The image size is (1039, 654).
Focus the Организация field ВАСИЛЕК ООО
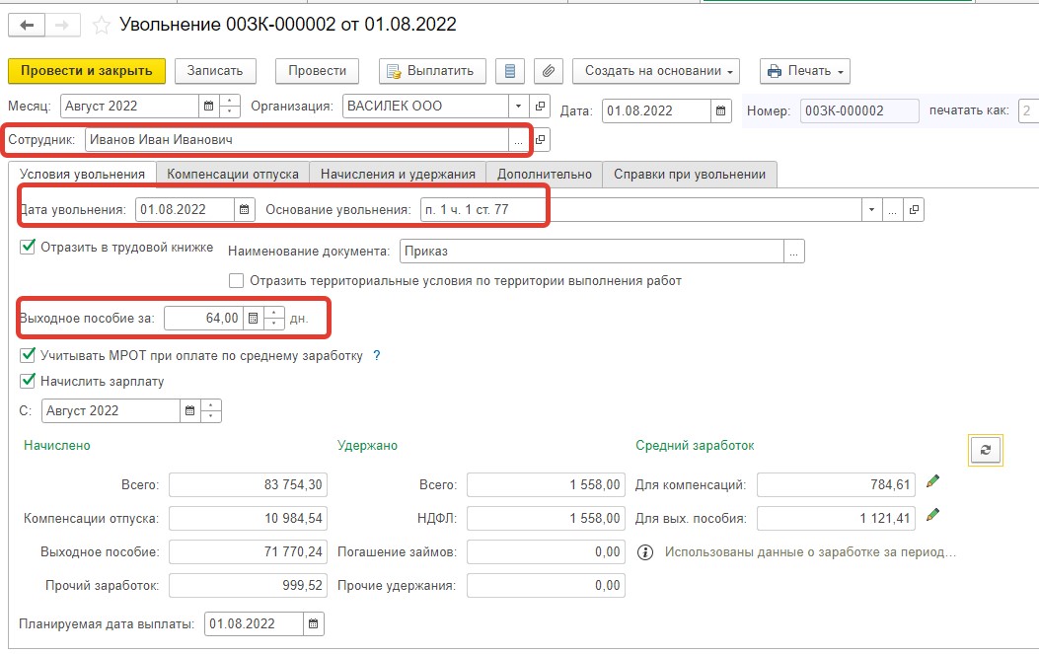tap(426, 106)
